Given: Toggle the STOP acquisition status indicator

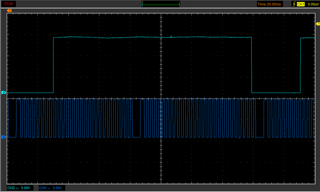Looking at the screenshot, I should (9, 4).
